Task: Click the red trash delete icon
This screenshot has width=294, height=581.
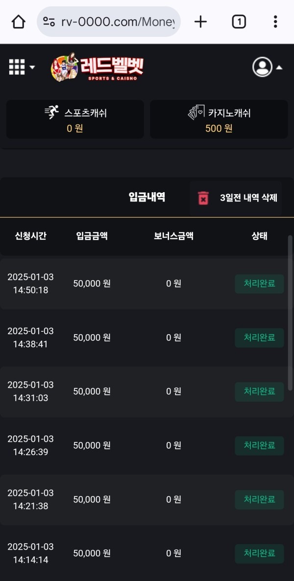Action: pos(202,197)
